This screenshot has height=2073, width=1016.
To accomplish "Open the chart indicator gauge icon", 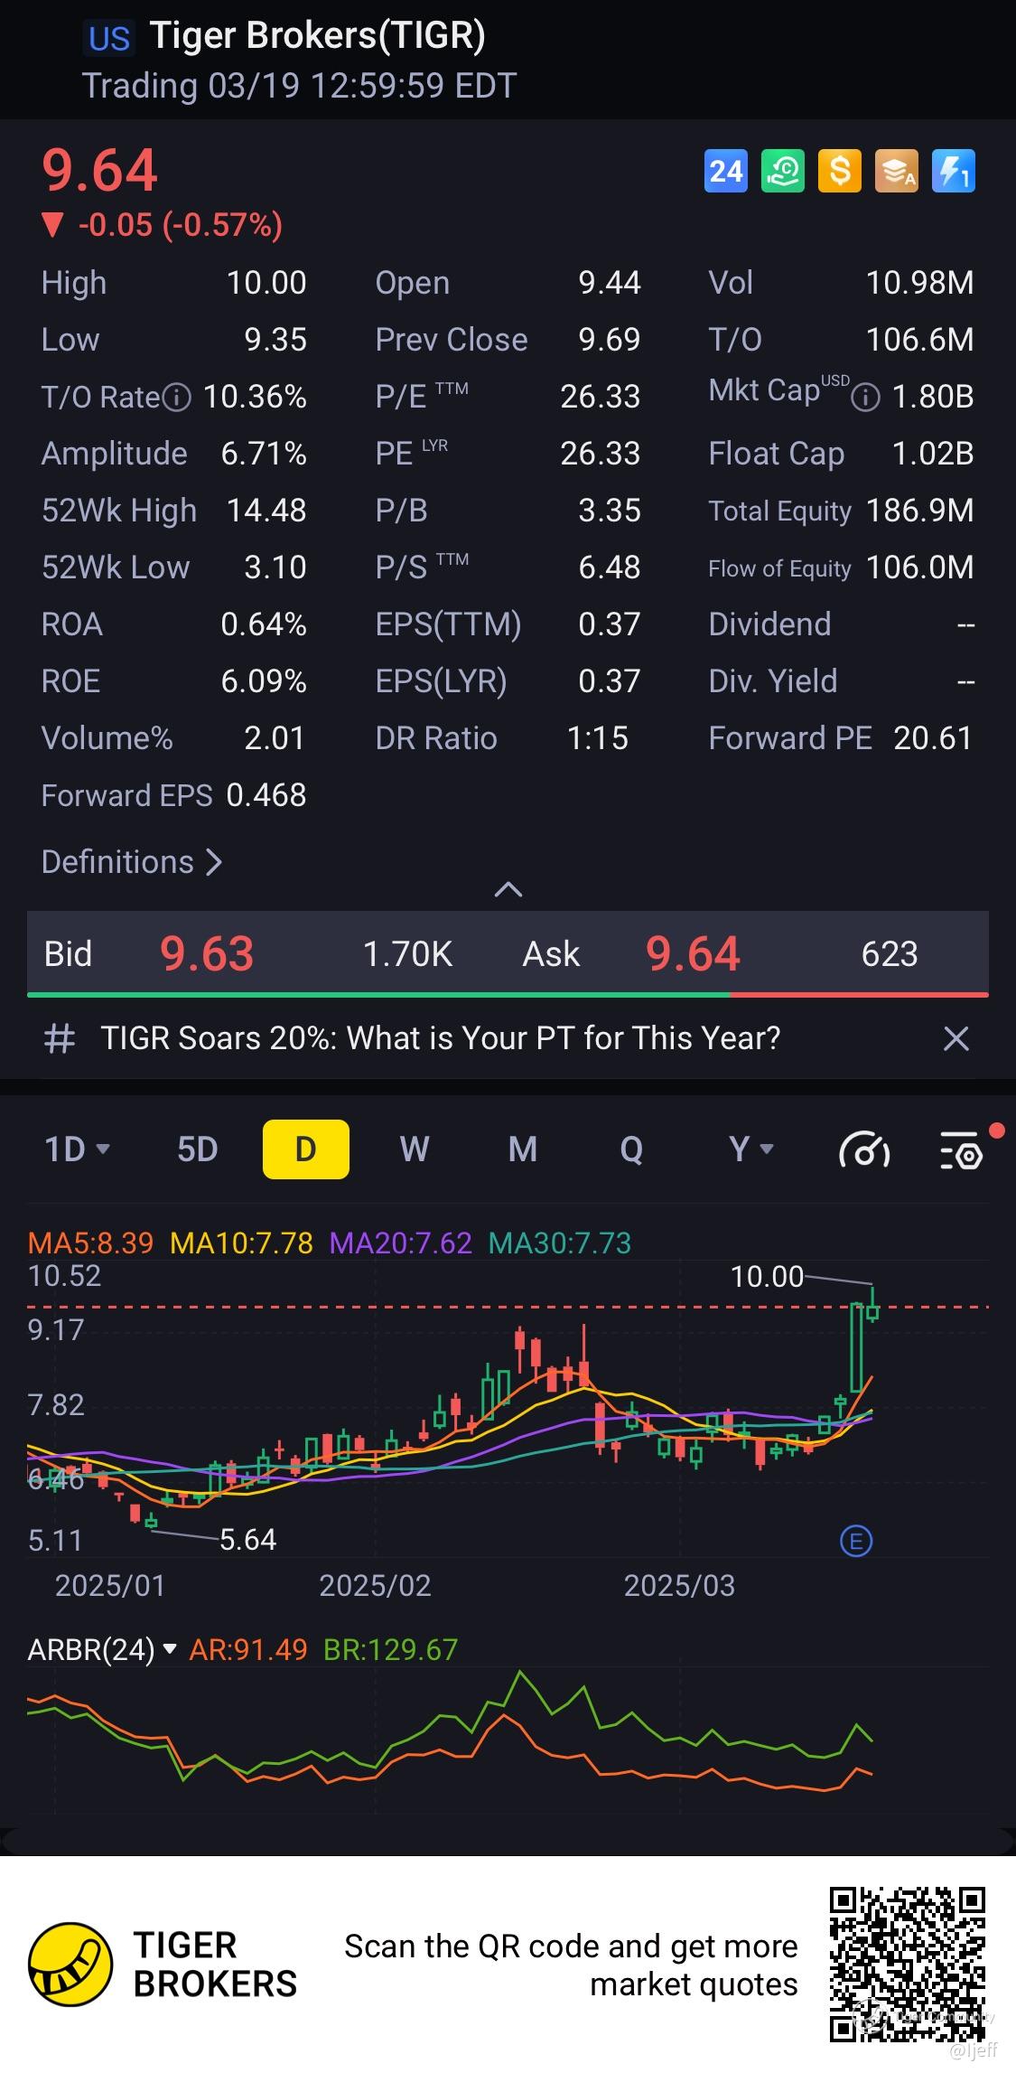I will 864,1150.
